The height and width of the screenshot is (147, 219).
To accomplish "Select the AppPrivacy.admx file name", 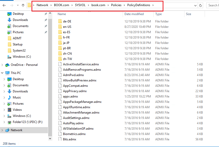I will 75,91.
